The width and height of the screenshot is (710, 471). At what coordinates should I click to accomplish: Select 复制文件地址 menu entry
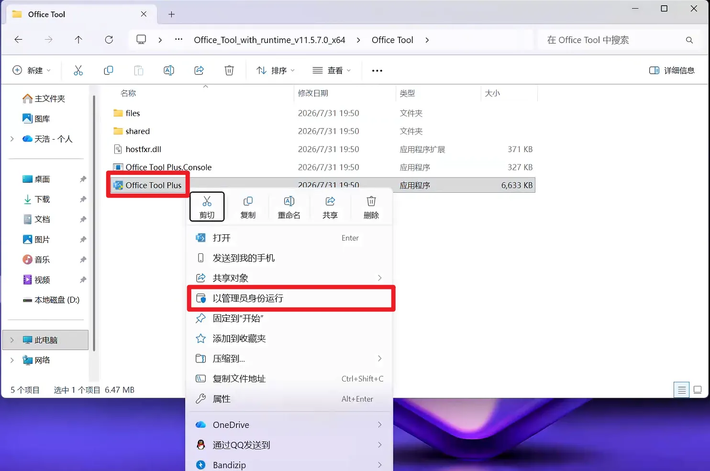point(290,379)
